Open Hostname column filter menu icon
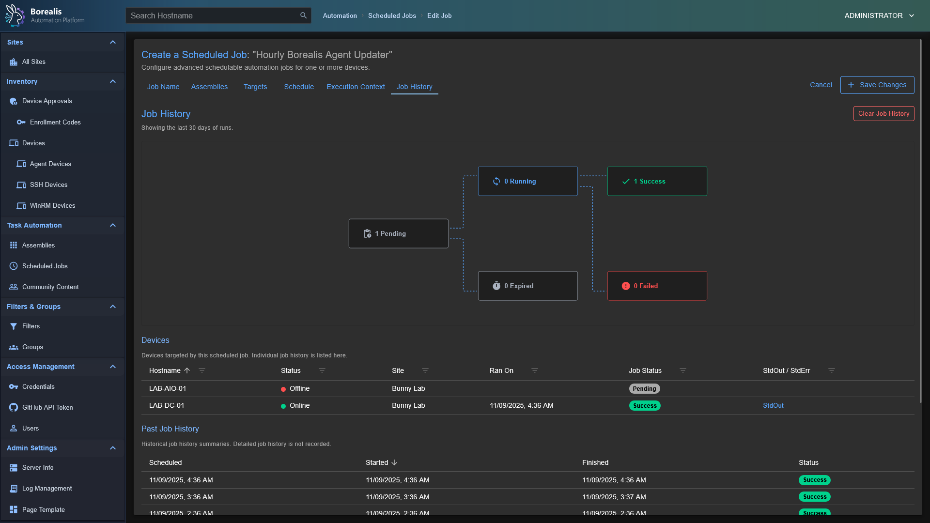 point(202,370)
